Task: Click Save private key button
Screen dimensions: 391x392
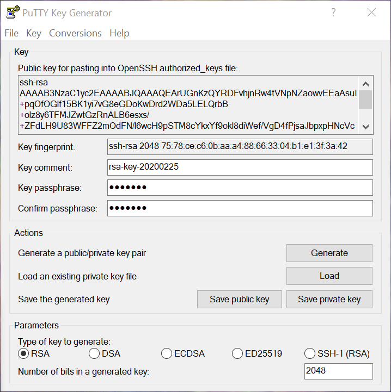Action: [329, 299]
